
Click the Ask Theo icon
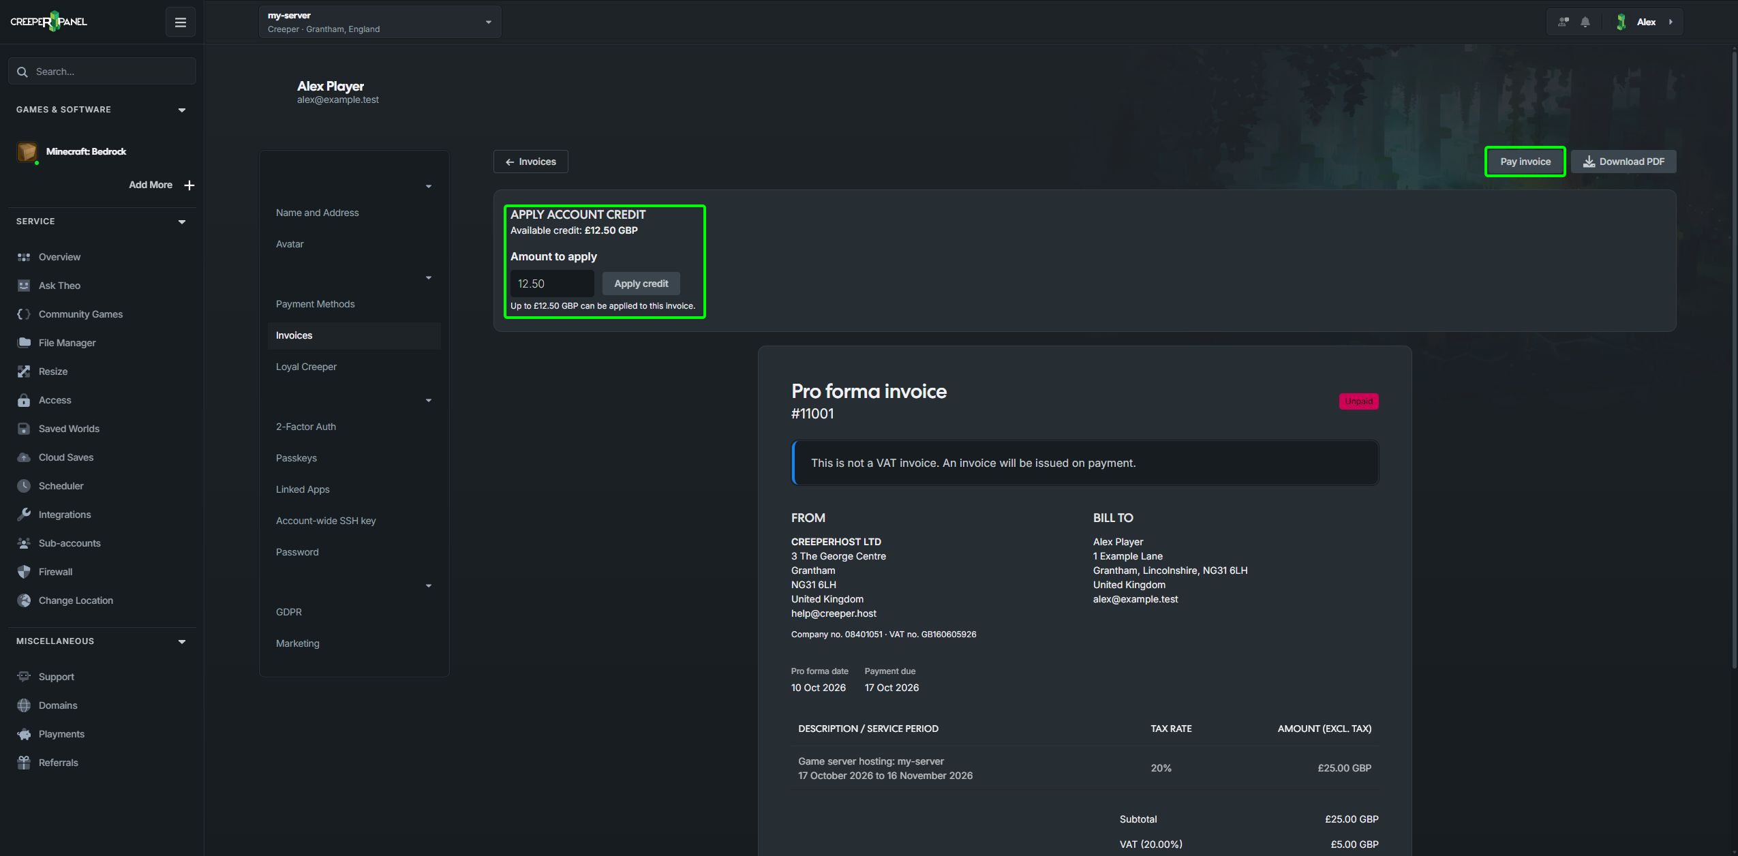24,286
